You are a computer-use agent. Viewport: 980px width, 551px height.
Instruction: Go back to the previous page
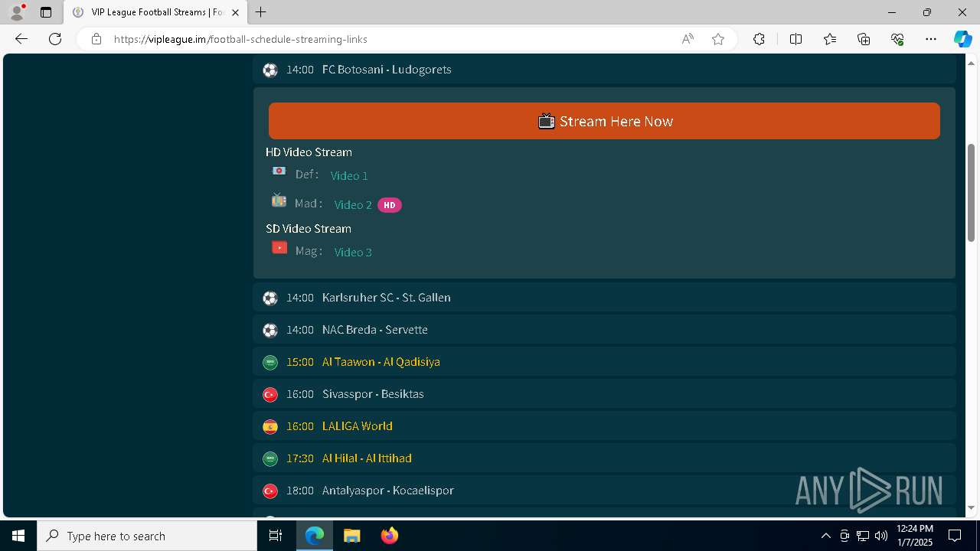pyautogui.click(x=21, y=39)
